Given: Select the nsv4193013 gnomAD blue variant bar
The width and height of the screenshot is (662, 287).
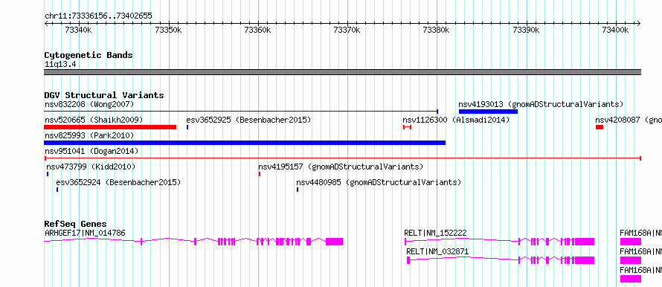Looking at the screenshot, I should pyautogui.click(x=488, y=112).
